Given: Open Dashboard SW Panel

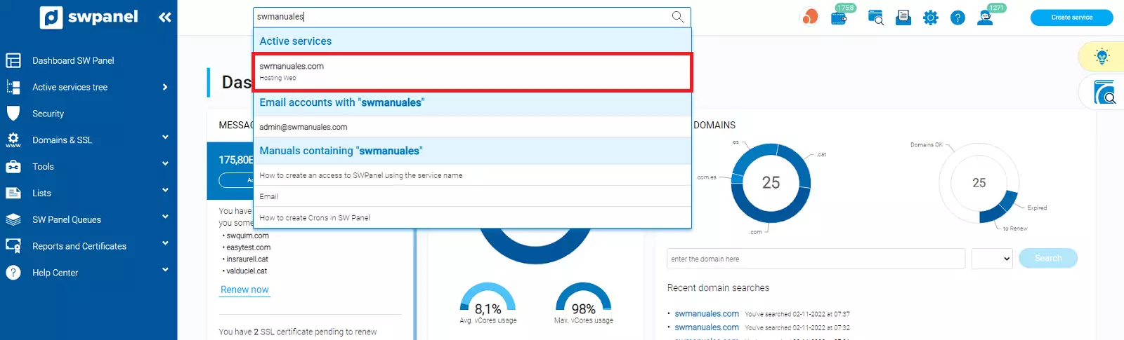Looking at the screenshot, I should click(x=73, y=61).
